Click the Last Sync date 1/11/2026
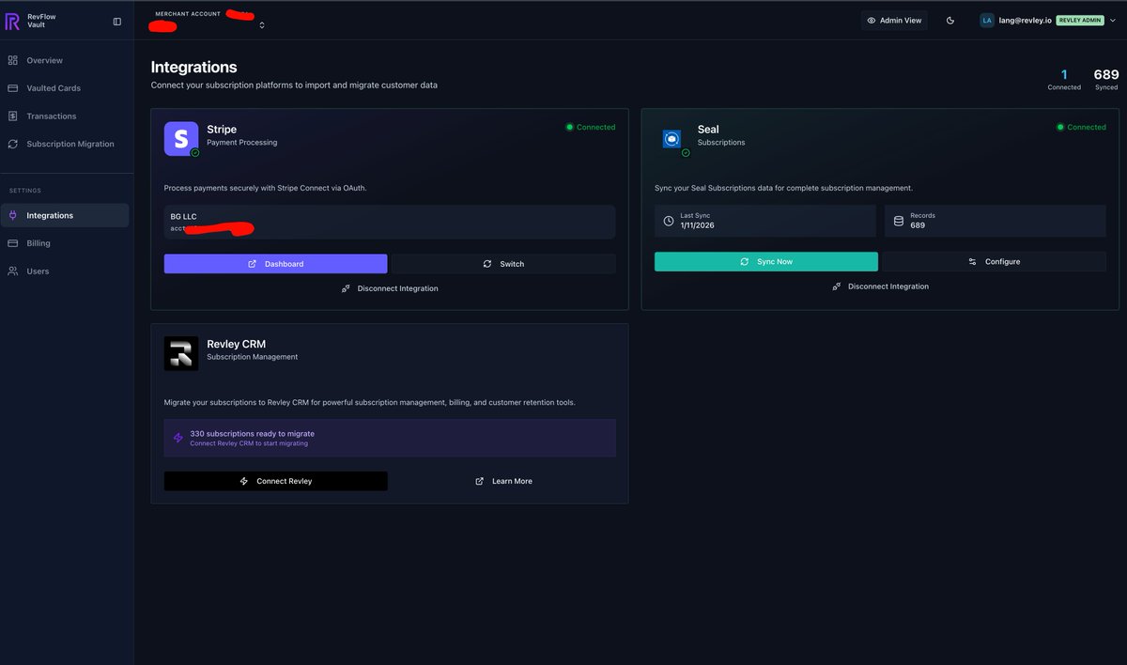This screenshot has height=665, width=1127. point(698,225)
